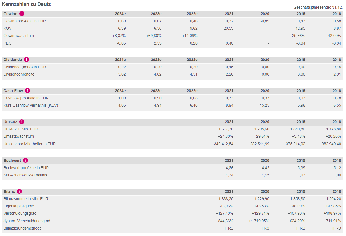Image resolution: width=346 pixels, height=236 pixels.
Task: Show info for the Umsatz section
Action: pos(22,122)
